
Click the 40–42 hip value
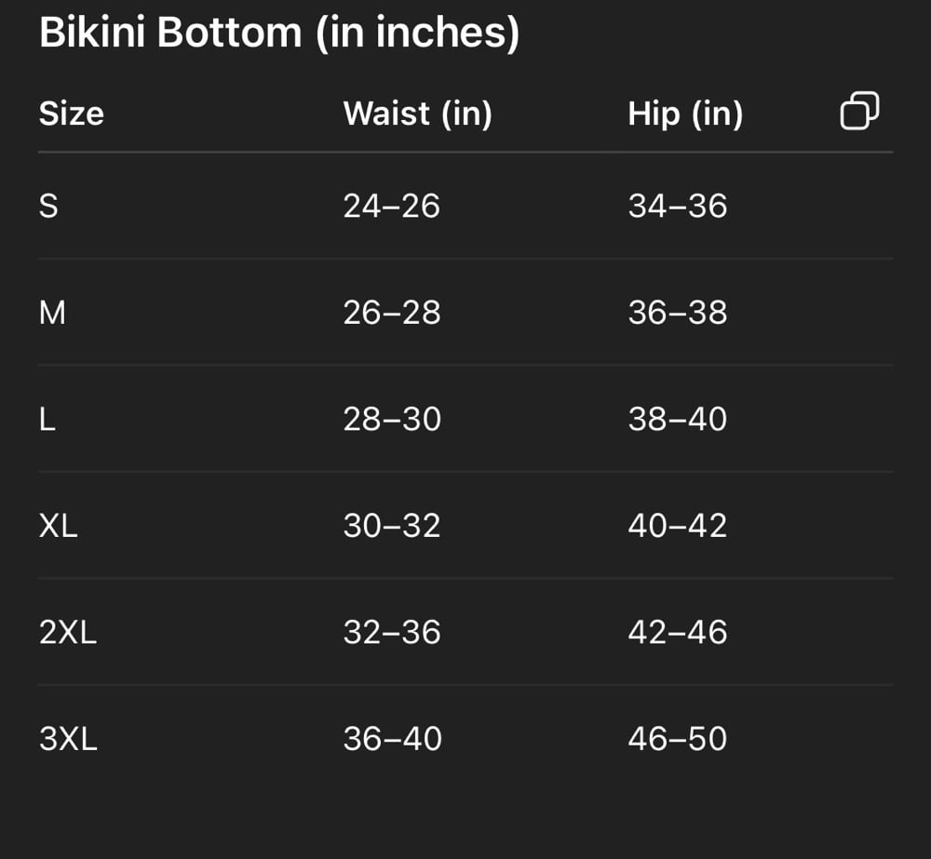click(677, 527)
